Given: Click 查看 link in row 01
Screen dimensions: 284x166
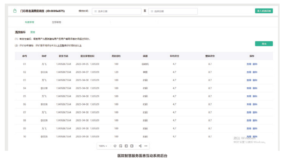Looking at the screenshot, I should (x=249, y=64).
